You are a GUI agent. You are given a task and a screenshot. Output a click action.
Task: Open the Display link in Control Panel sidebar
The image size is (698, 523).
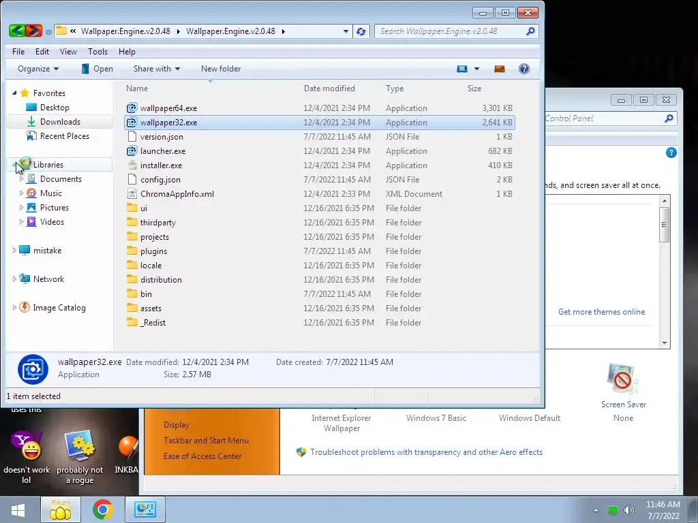click(x=177, y=425)
